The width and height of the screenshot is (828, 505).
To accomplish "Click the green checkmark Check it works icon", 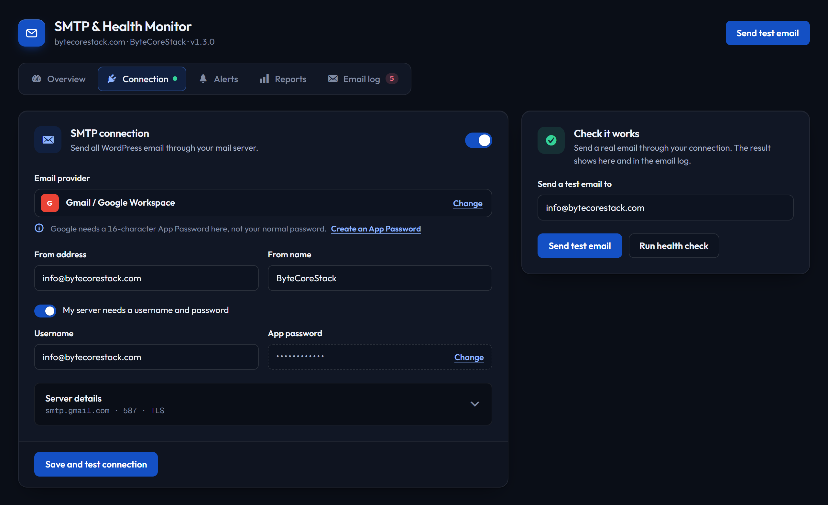I will tap(551, 140).
